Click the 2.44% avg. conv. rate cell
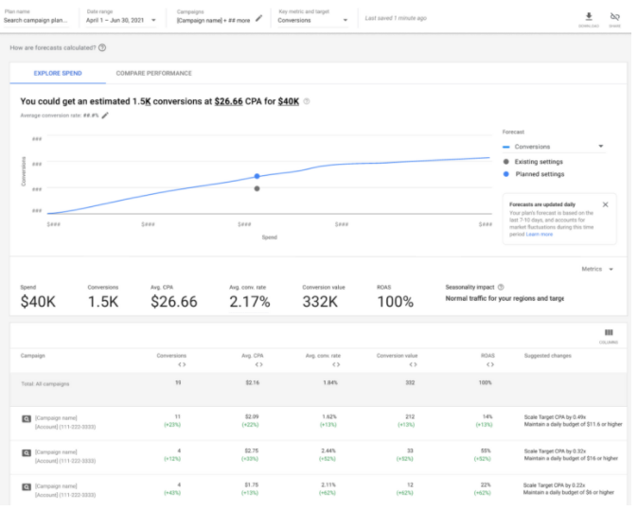The height and width of the screenshot is (511, 638). tap(328, 451)
